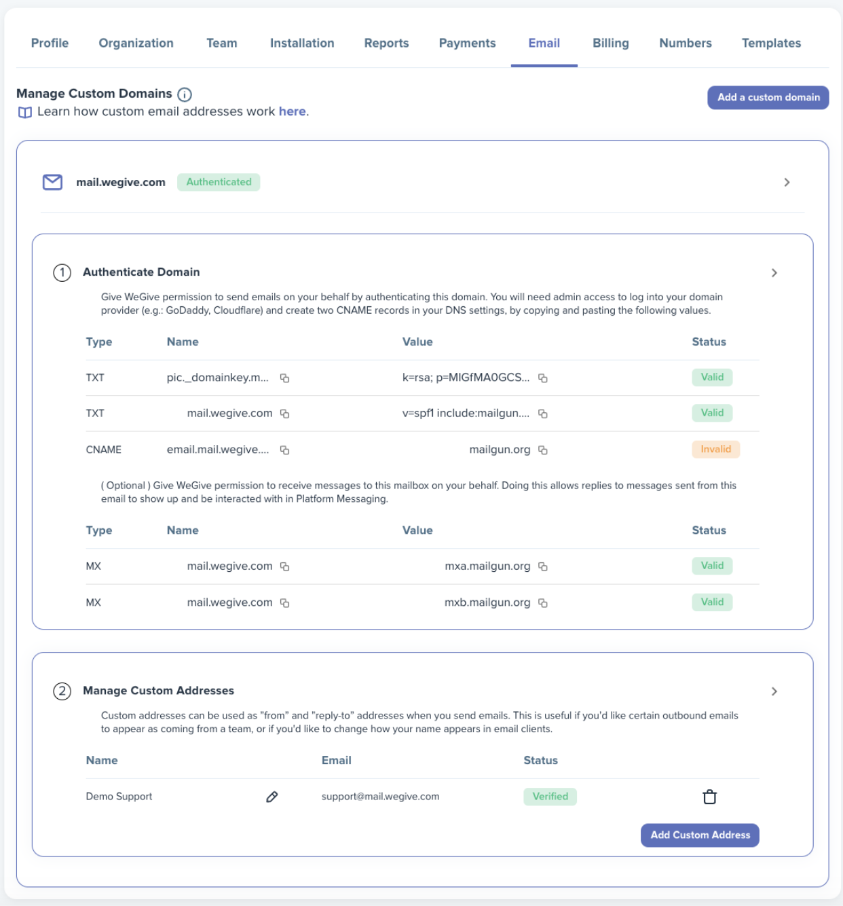Image resolution: width=843 pixels, height=906 pixels.
Task: Switch to the Billing tab
Action: click(611, 43)
